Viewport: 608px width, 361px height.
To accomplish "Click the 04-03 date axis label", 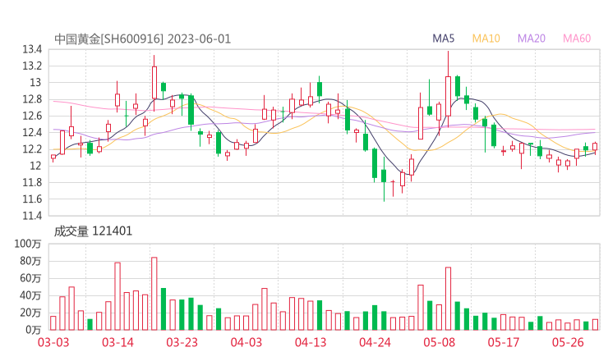I will (246, 342).
